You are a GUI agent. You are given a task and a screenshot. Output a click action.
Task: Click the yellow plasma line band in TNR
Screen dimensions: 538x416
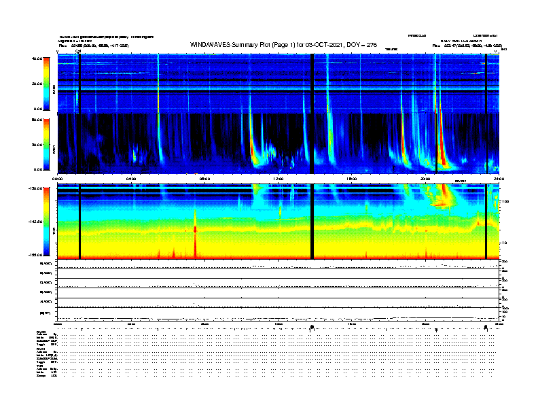pyautogui.click(x=272, y=230)
